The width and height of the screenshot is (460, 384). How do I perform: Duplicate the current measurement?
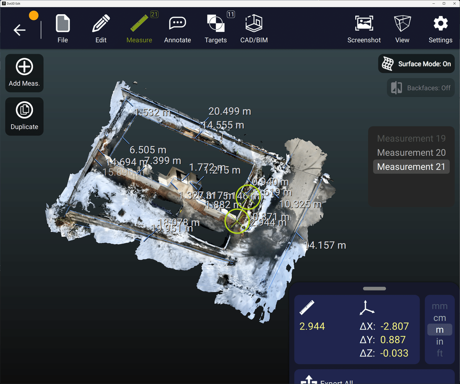click(24, 116)
